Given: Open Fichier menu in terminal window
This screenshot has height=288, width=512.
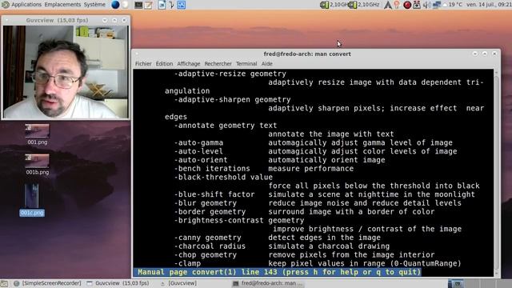Looking at the screenshot, I should point(143,64).
